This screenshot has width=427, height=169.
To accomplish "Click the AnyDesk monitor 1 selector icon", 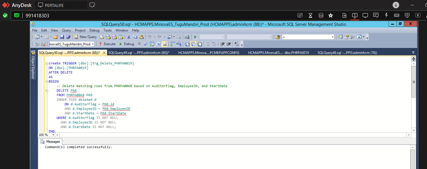I will 355,15.
